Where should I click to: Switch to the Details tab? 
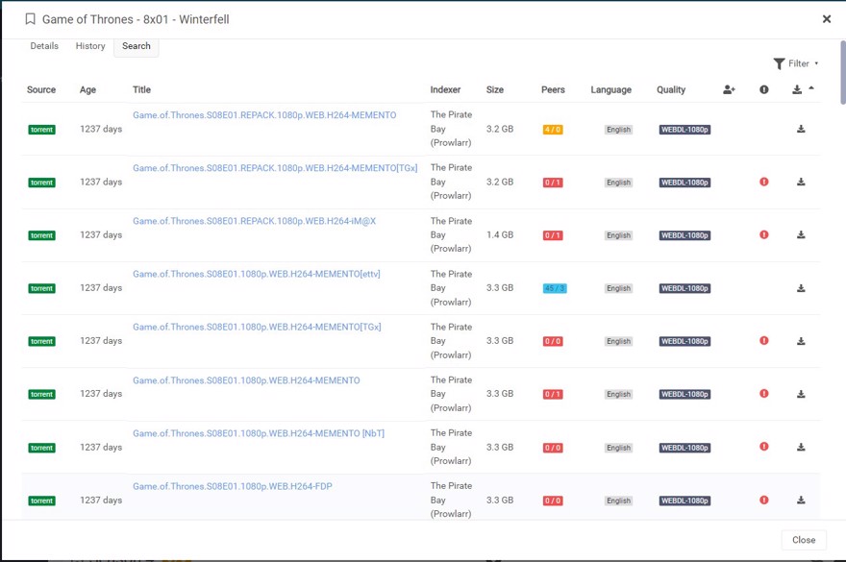[44, 46]
